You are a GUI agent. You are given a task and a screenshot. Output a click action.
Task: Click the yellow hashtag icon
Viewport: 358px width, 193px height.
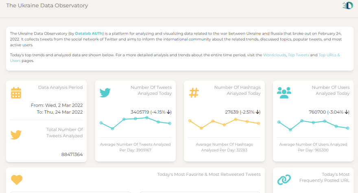click(194, 93)
